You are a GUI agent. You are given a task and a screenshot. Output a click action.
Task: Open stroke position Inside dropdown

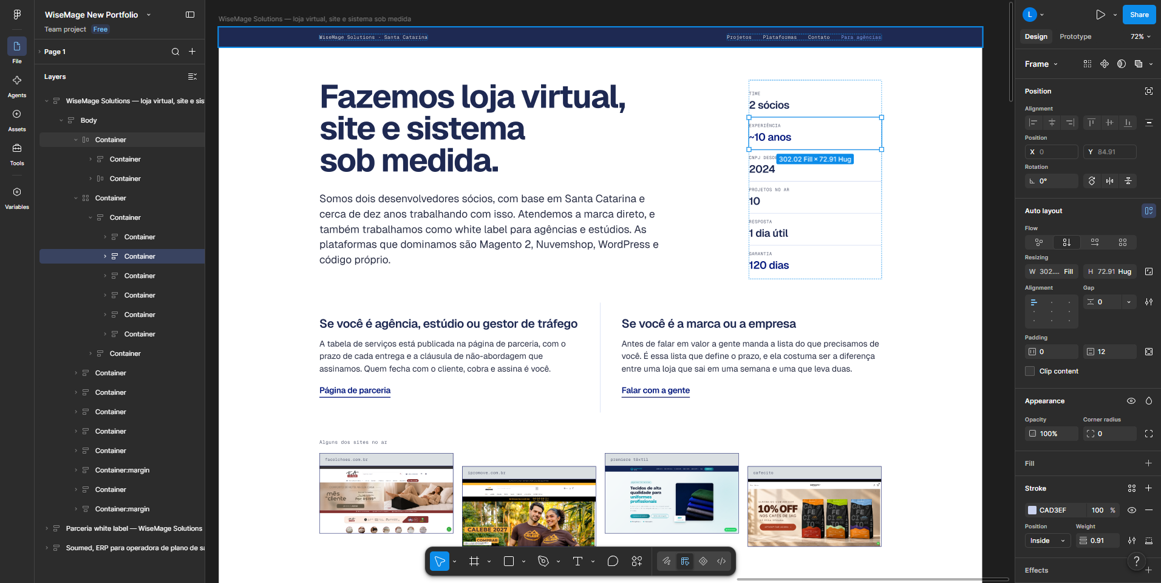[x=1048, y=540]
